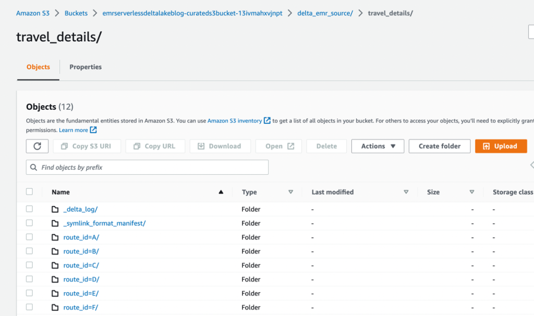The image size is (534, 316).
Task: Check the _symlink_format_manifest/ row checkbox
Action: [29, 223]
